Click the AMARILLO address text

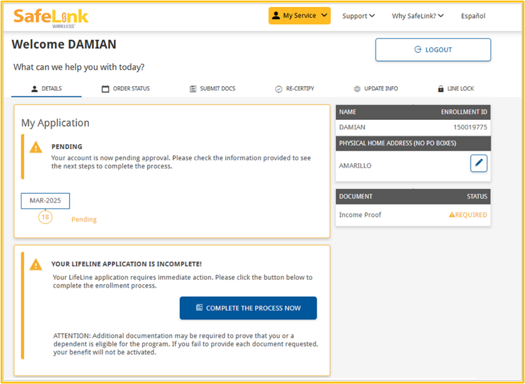pyautogui.click(x=355, y=165)
